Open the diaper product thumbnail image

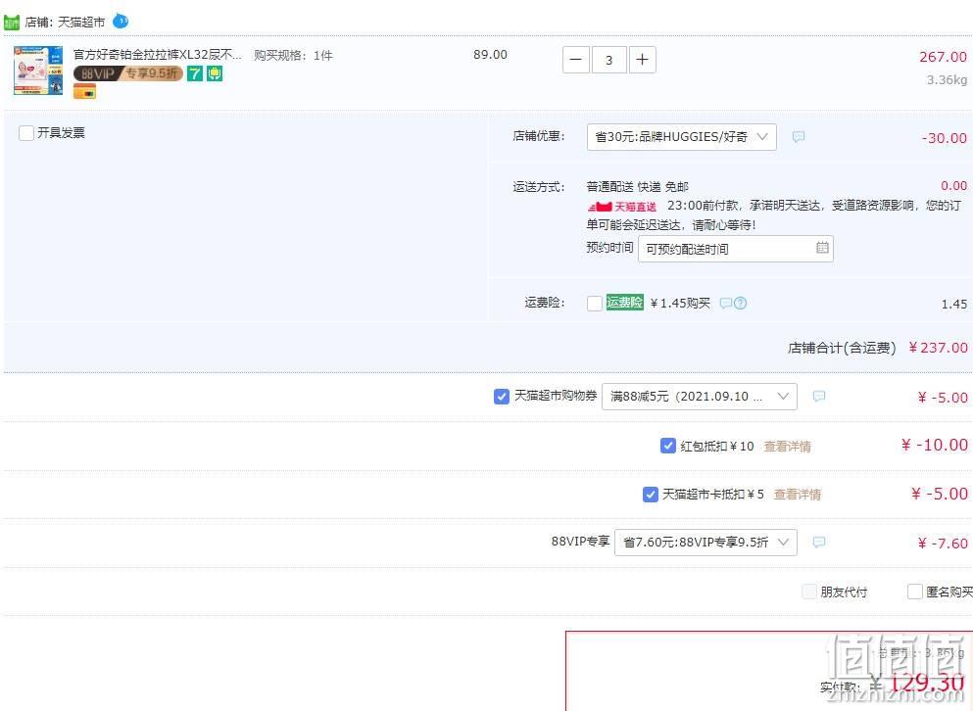click(38, 71)
